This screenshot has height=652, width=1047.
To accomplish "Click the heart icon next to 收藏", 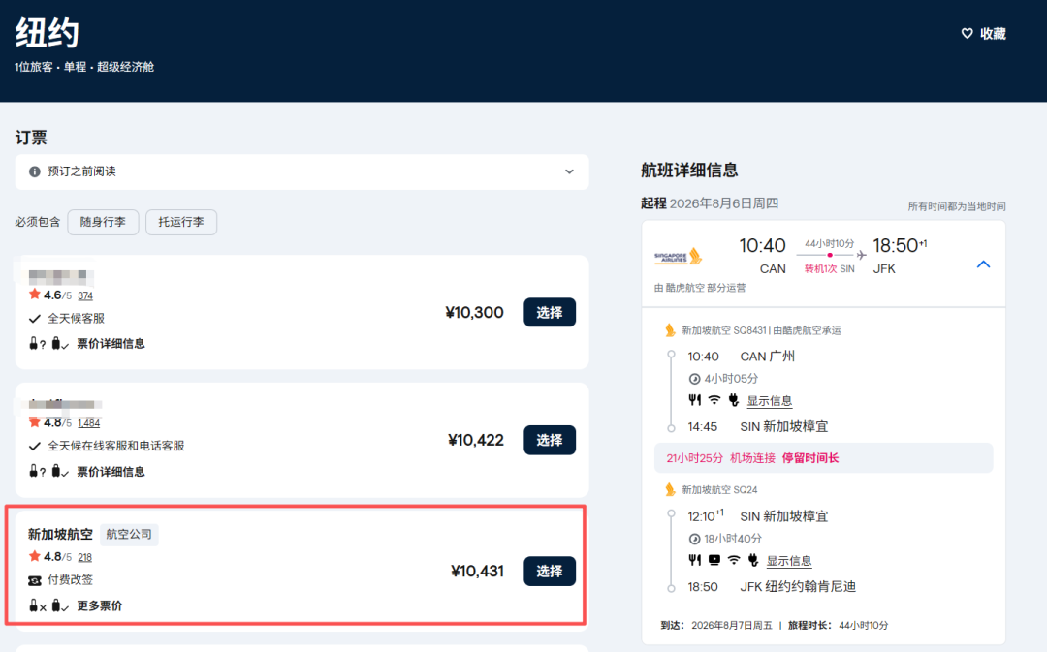I will click(967, 34).
